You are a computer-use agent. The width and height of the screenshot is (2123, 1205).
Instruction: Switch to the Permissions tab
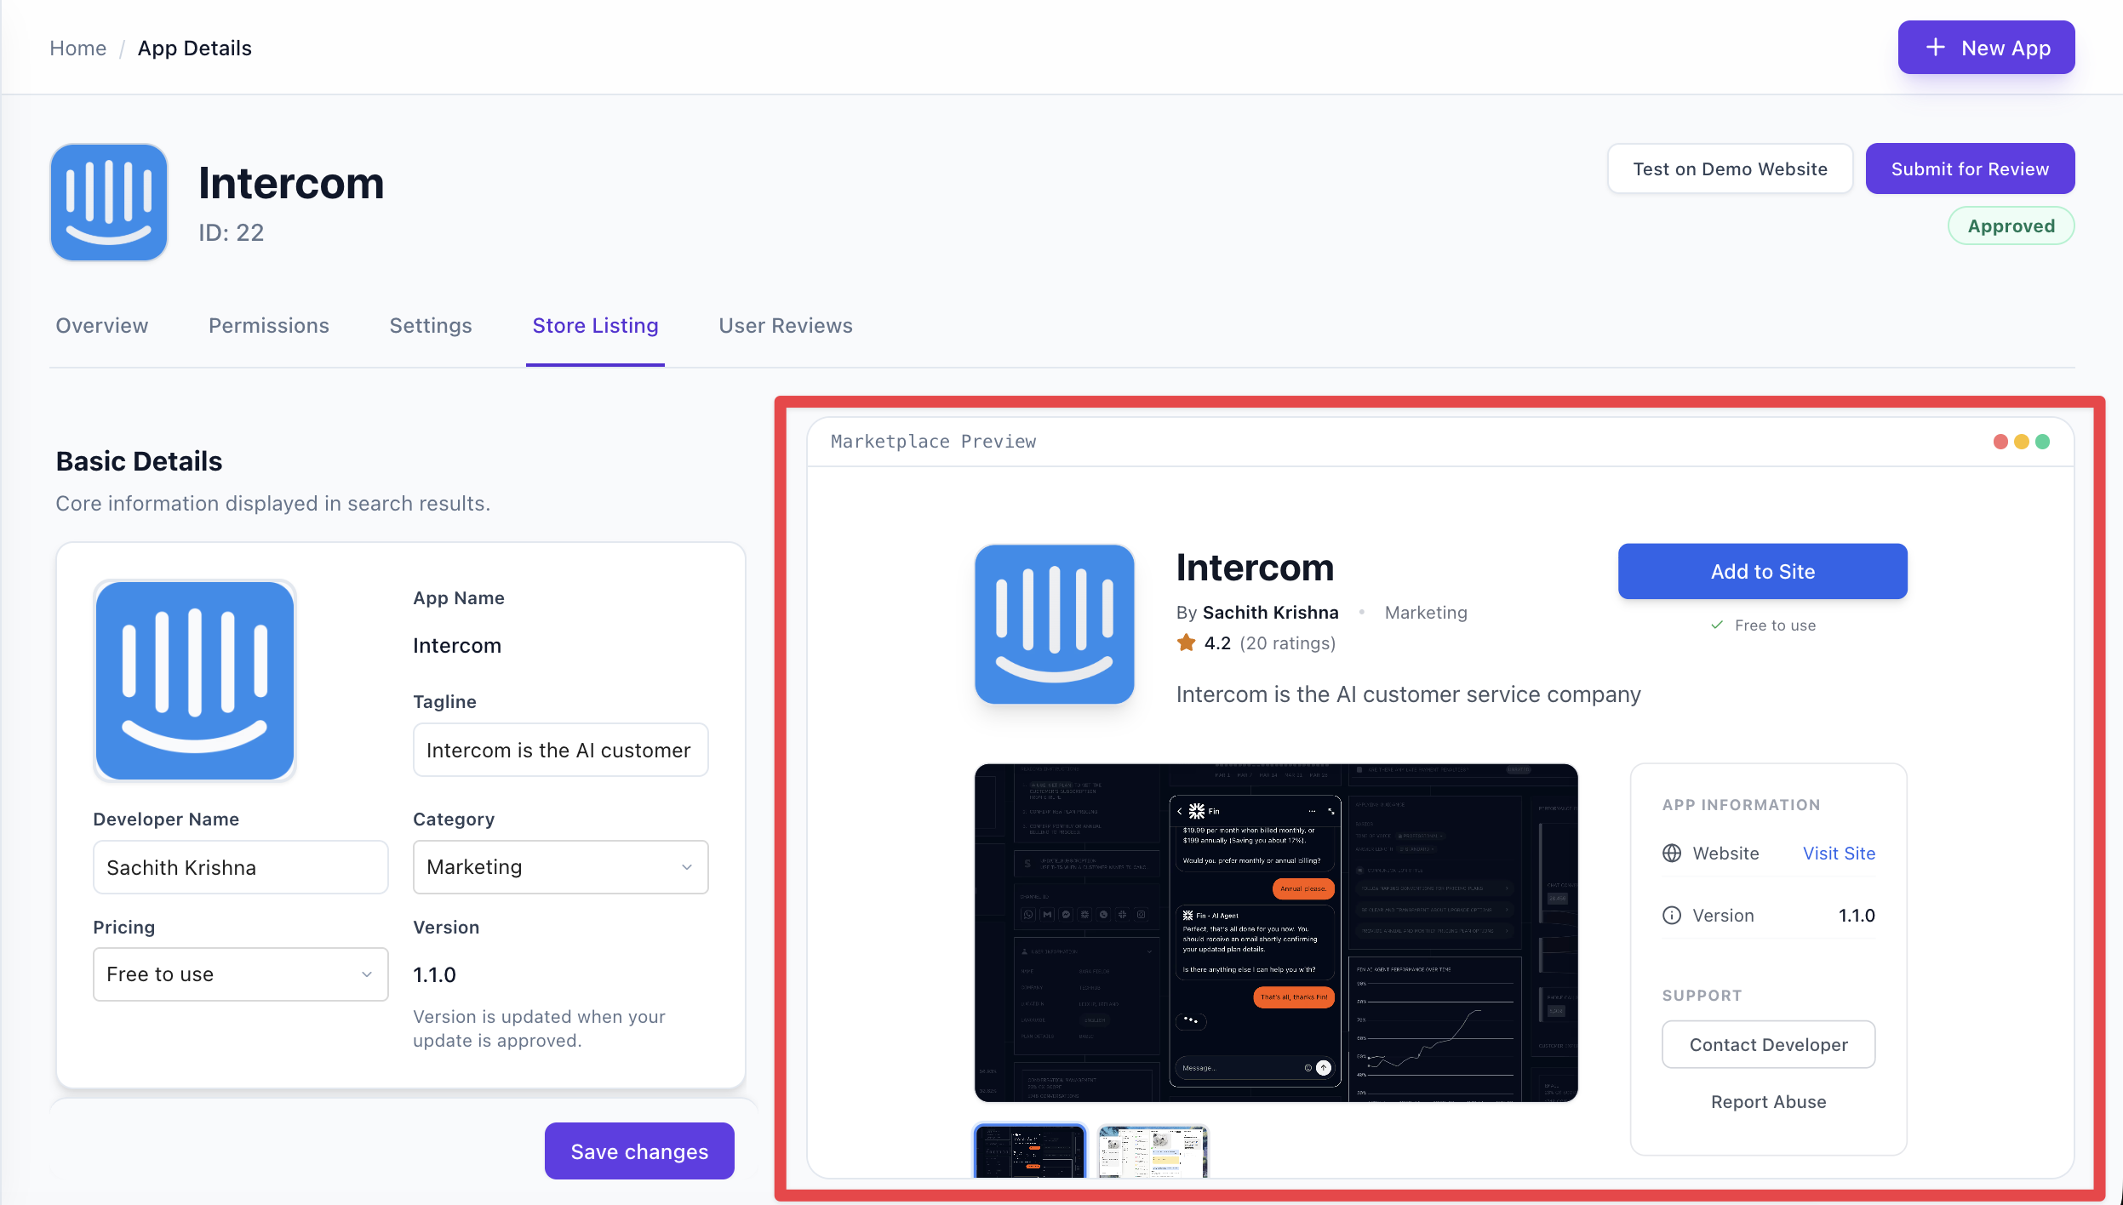pos(268,325)
